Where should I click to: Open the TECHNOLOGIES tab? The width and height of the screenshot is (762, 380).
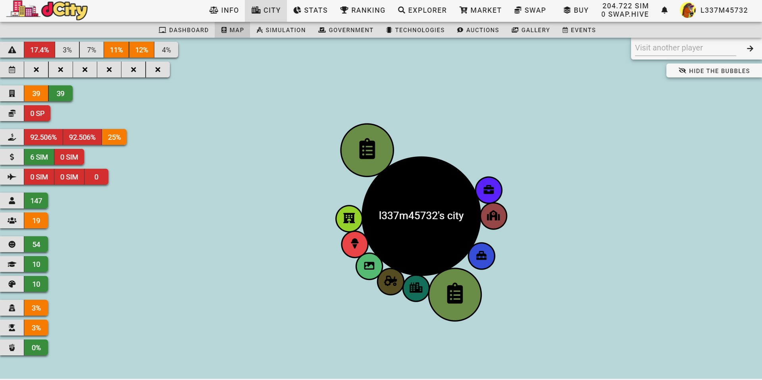(x=415, y=30)
